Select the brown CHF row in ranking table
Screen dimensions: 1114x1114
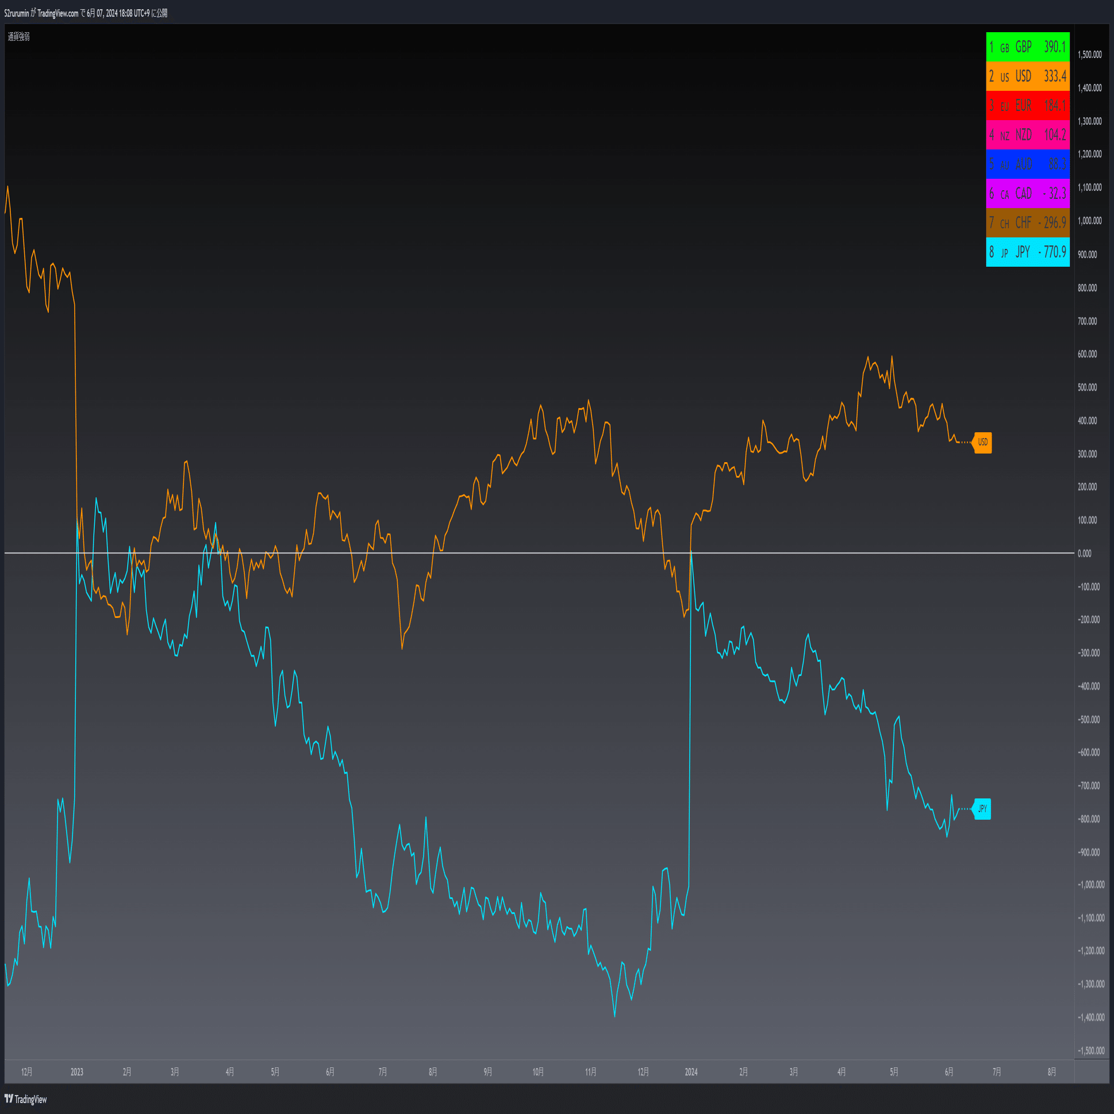point(1028,222)
